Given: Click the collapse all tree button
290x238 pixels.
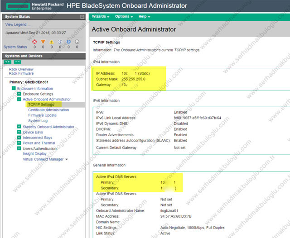Looking at the screenshot, I should (x=17, y=62).
